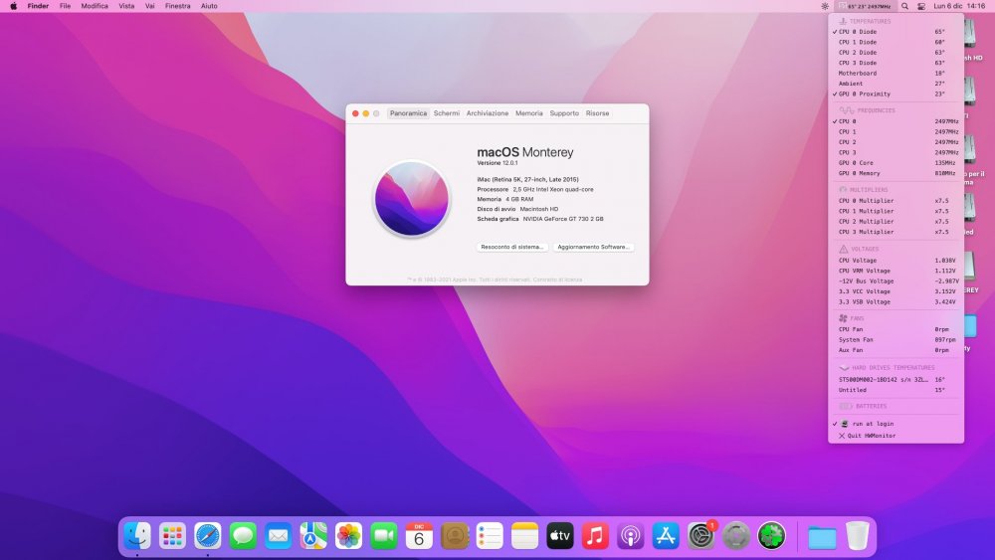Screen dimensions: 995x560
Task: Check the Motherboard temperature entry
Action: point(895,73)
